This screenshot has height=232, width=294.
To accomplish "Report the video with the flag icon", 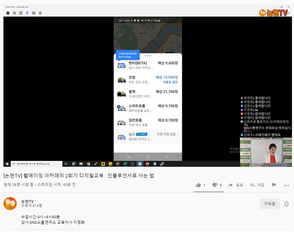I will point(274,185).
